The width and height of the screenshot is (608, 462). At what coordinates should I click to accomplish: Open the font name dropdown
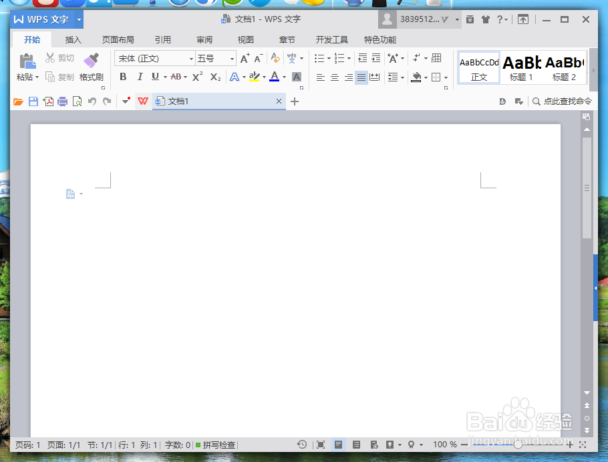tap(191, 59)
